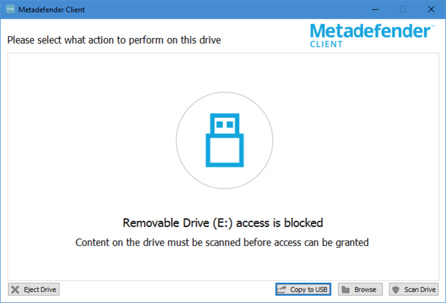
Task: Open the window menu from title bar app icon
Action: [x=10, y=9]
